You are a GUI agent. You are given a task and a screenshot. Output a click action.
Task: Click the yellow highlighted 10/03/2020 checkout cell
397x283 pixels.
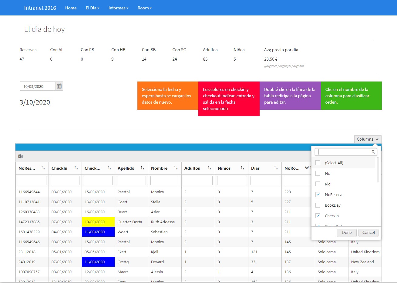tap(98, 222)
